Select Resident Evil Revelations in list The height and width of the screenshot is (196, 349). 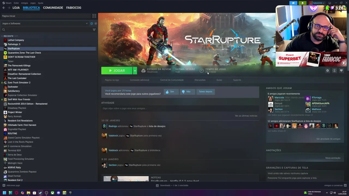tap(20, 121)
